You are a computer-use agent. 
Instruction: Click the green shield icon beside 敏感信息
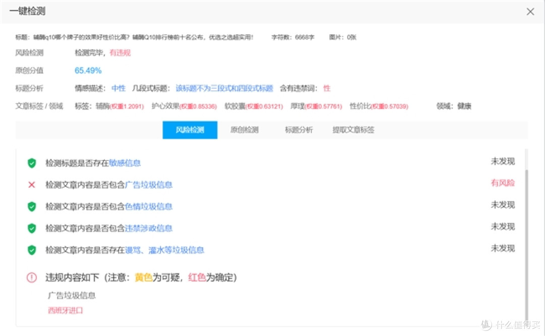(x=32, y=163)
